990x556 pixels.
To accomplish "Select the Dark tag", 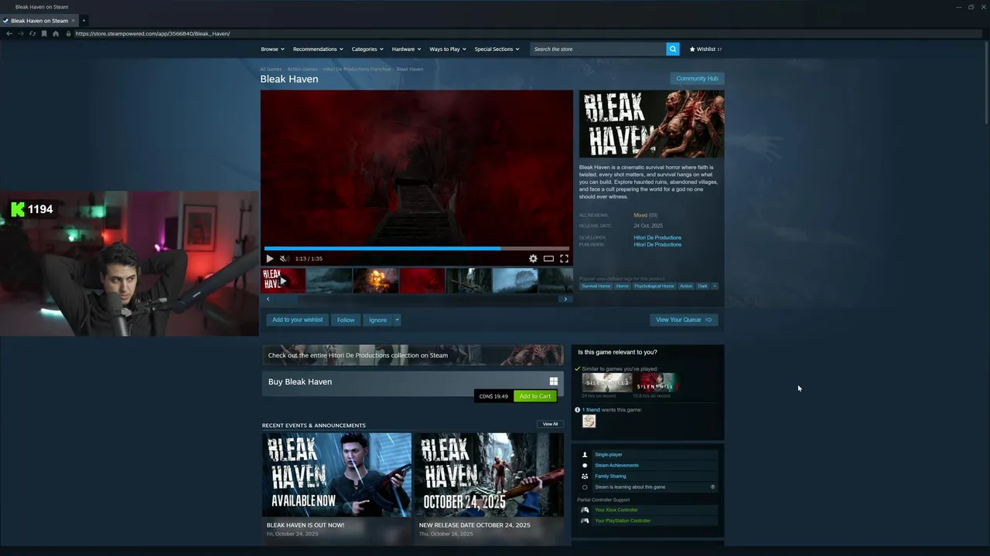I will tap(702, 286).
